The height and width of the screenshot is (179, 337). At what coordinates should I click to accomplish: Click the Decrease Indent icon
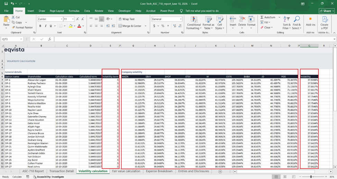[108, 26]
